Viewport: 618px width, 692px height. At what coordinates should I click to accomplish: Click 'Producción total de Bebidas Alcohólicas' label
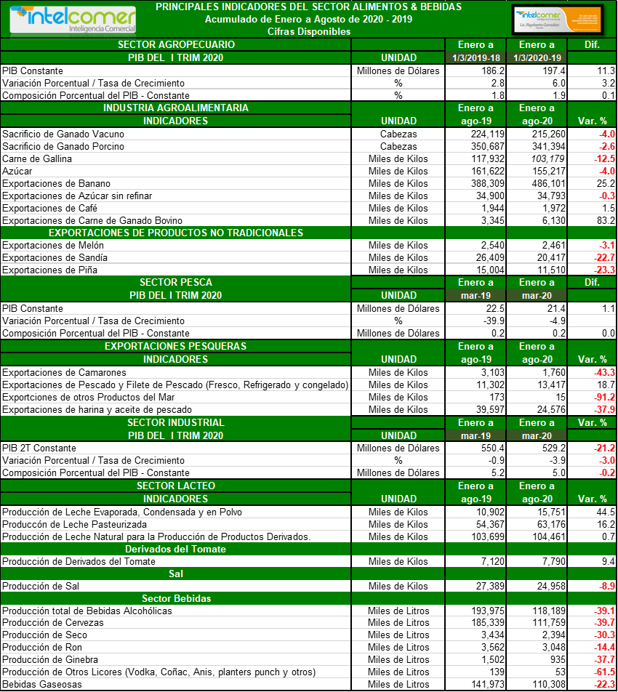point(87,611)
